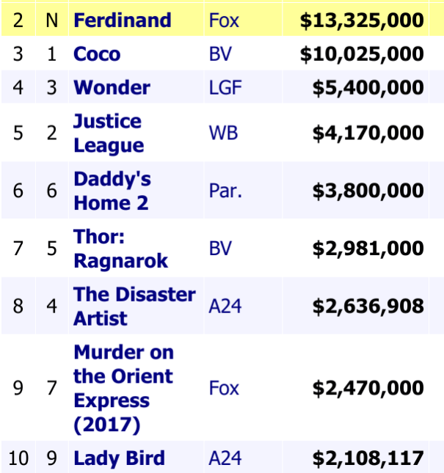Open the Ferdinand movie link
The width and height of the screenshot is (444, 473).
tap(122, 20)
